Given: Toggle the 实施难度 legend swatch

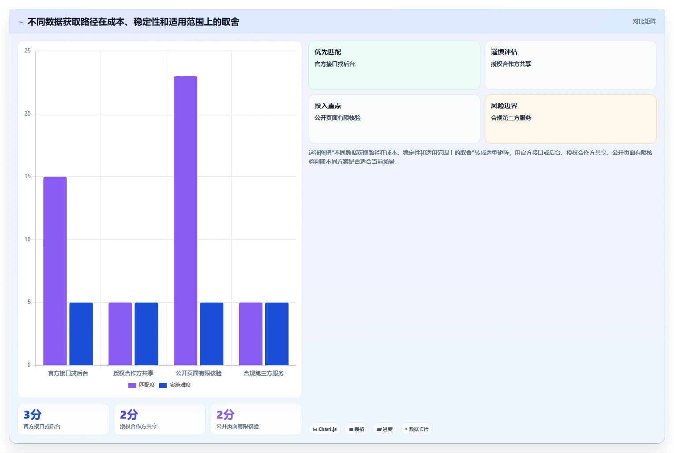Looking at the screenshot, I should (163, 386).
